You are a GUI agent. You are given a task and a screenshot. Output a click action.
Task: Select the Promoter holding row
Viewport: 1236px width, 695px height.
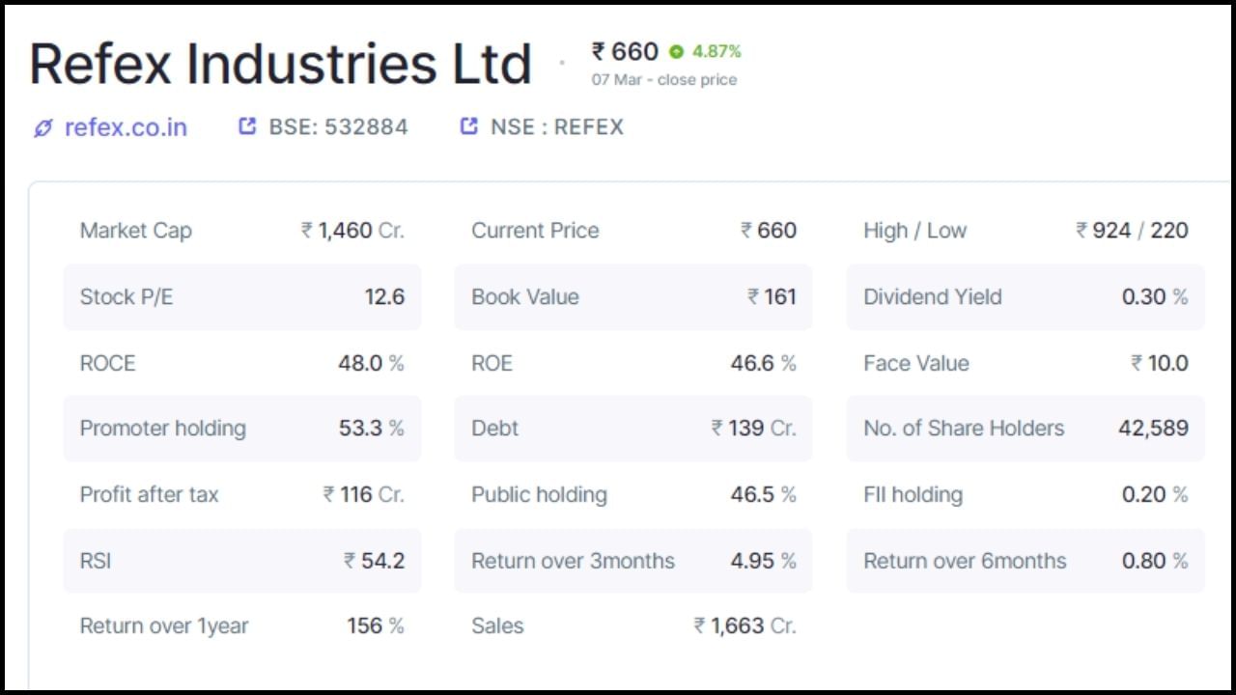(x=241, y=429)
